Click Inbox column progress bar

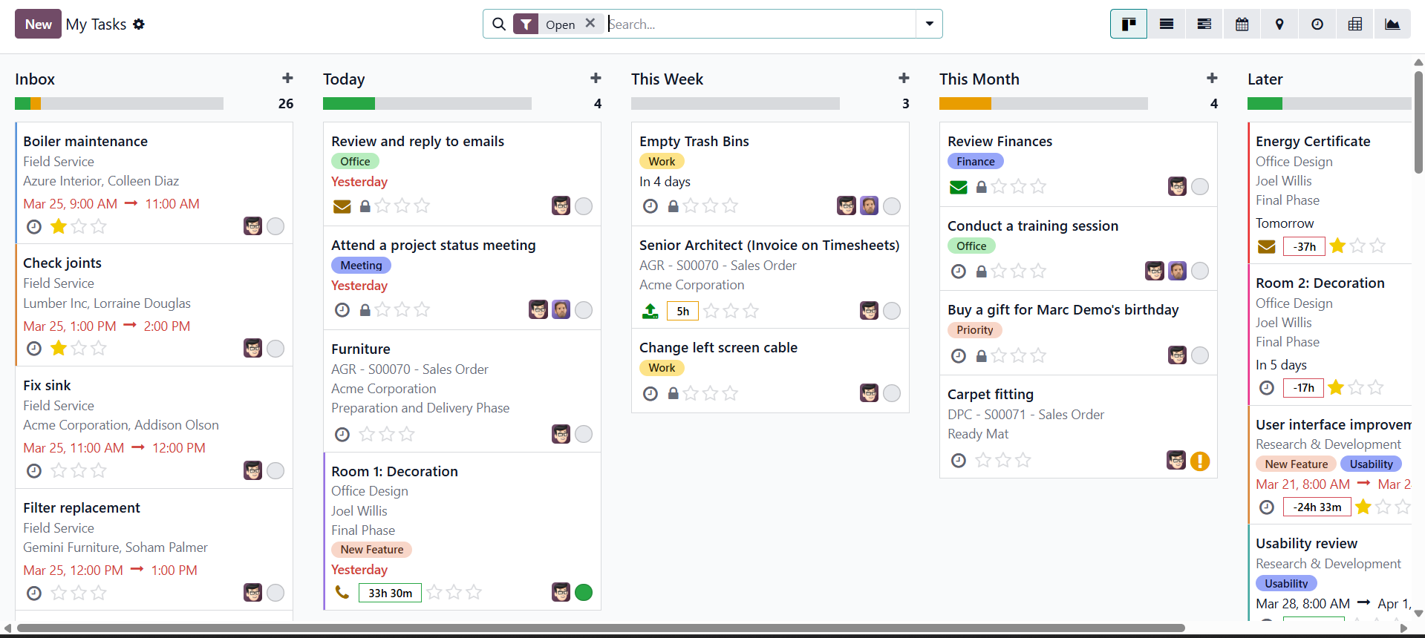[119, 104]
